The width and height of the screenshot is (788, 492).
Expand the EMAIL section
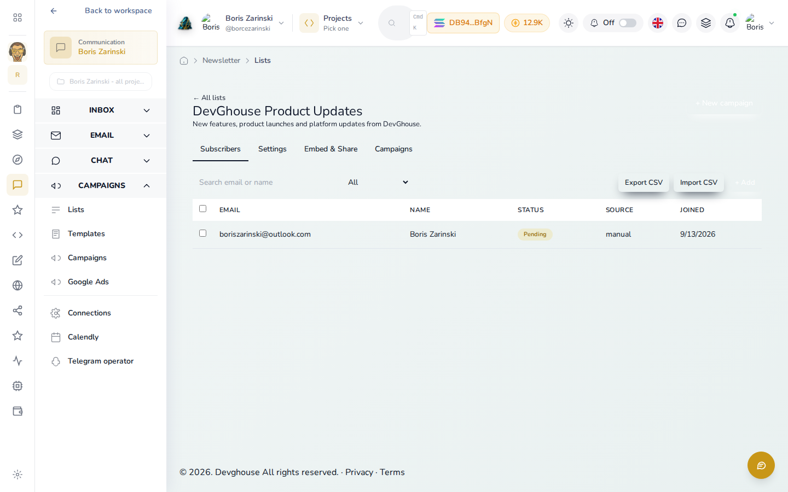pyautogui.click(x=101, y=136)
